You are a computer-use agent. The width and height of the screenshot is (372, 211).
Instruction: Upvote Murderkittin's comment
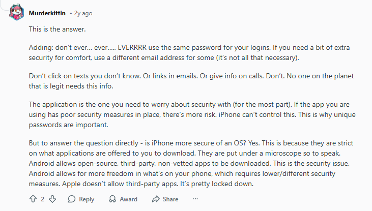[x=34, y=199]
